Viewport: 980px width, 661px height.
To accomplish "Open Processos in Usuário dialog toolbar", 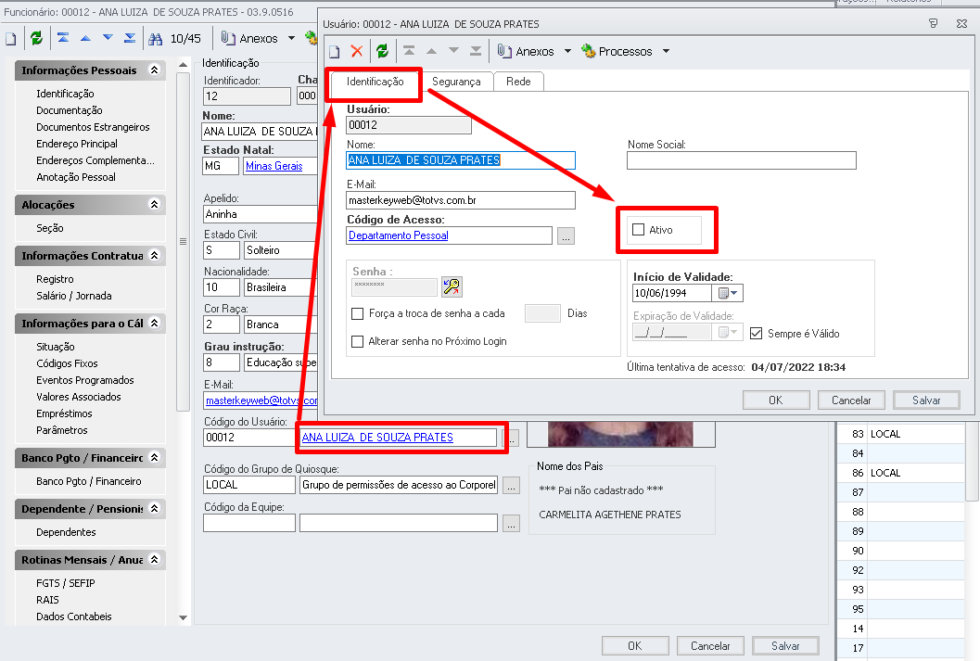I will pos(617,51).
